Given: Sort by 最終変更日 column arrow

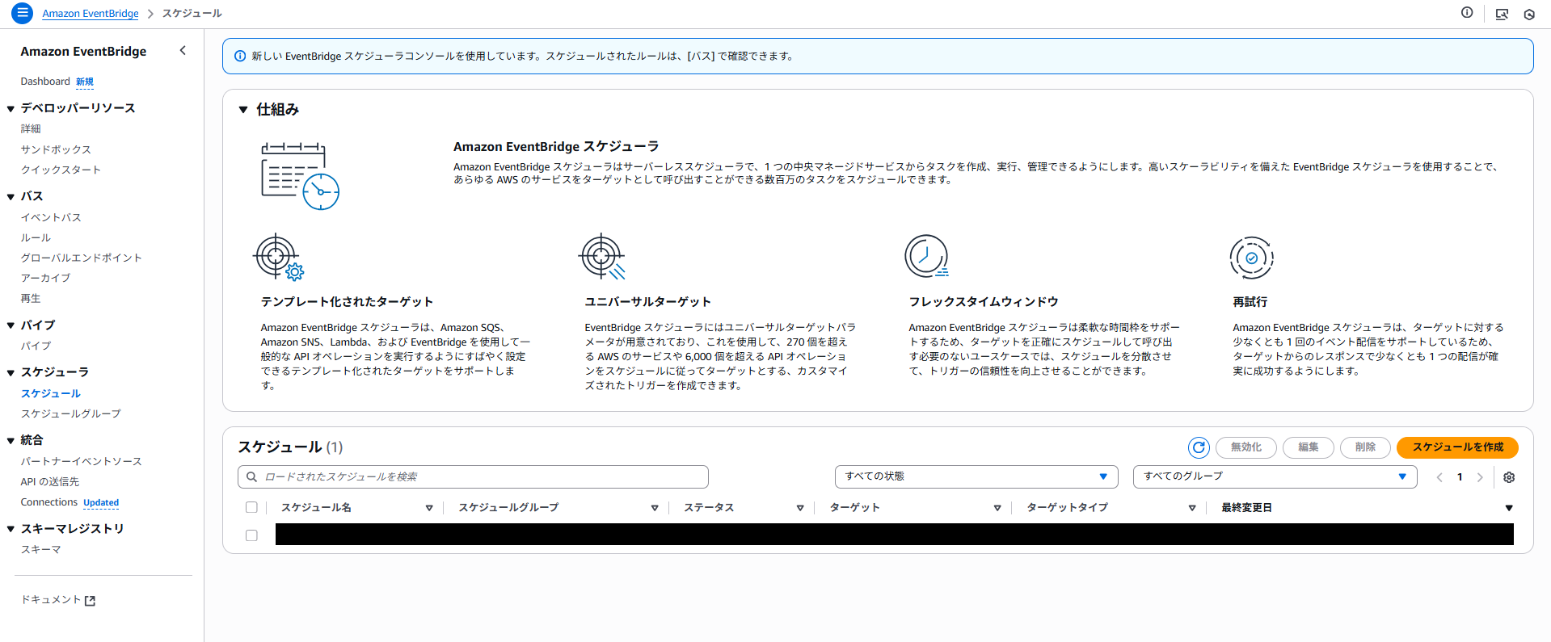Looking at the screenshot, I should (x=1509, y=508).
